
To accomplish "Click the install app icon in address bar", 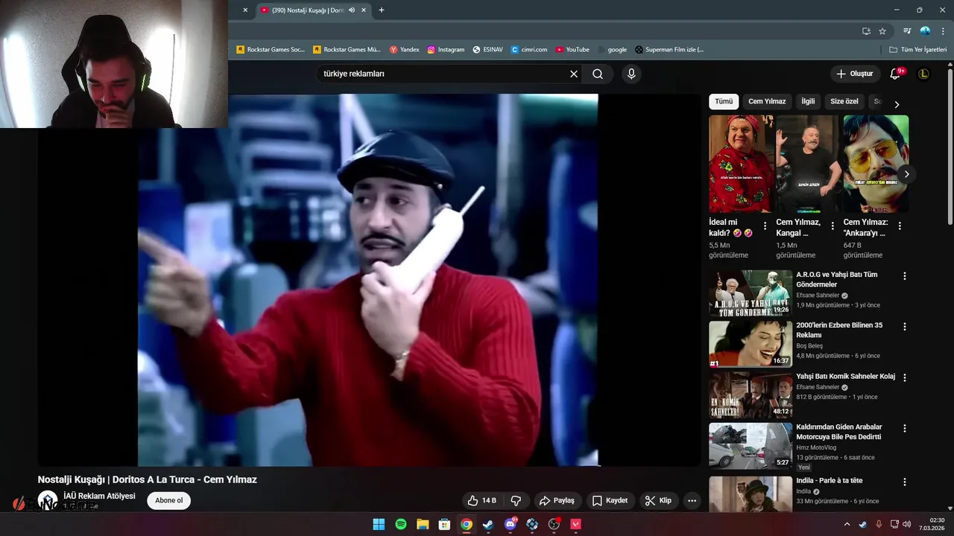I will tap(866, 31).
